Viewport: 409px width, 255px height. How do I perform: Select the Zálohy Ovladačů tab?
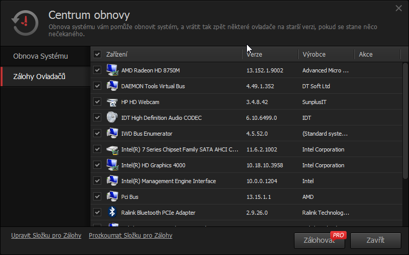click(46, 76)
